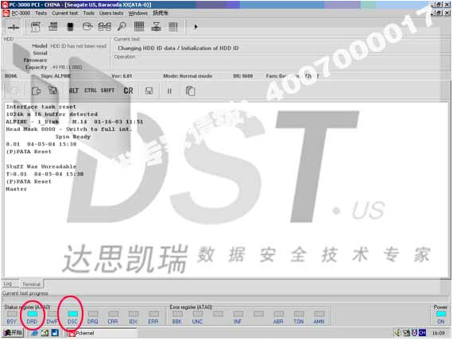Screen dimensions: 453x340
Task: Open the Tools menu
Action: tap(89, 13)
